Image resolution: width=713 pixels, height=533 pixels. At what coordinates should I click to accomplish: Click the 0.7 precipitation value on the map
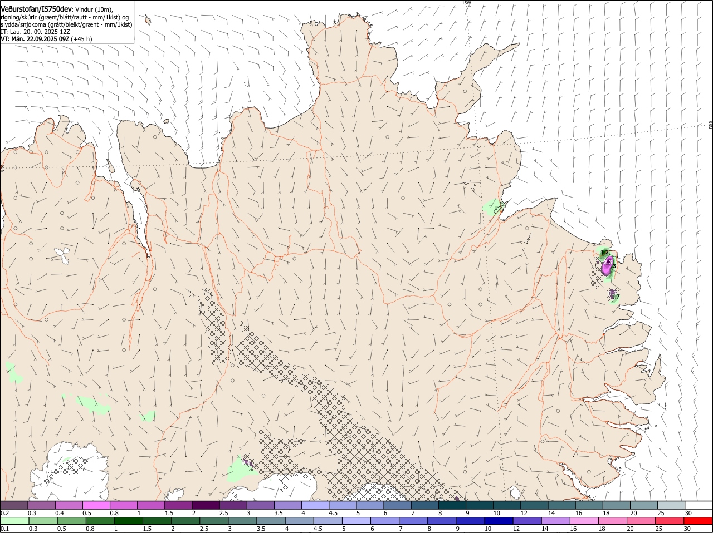[615, 297]
